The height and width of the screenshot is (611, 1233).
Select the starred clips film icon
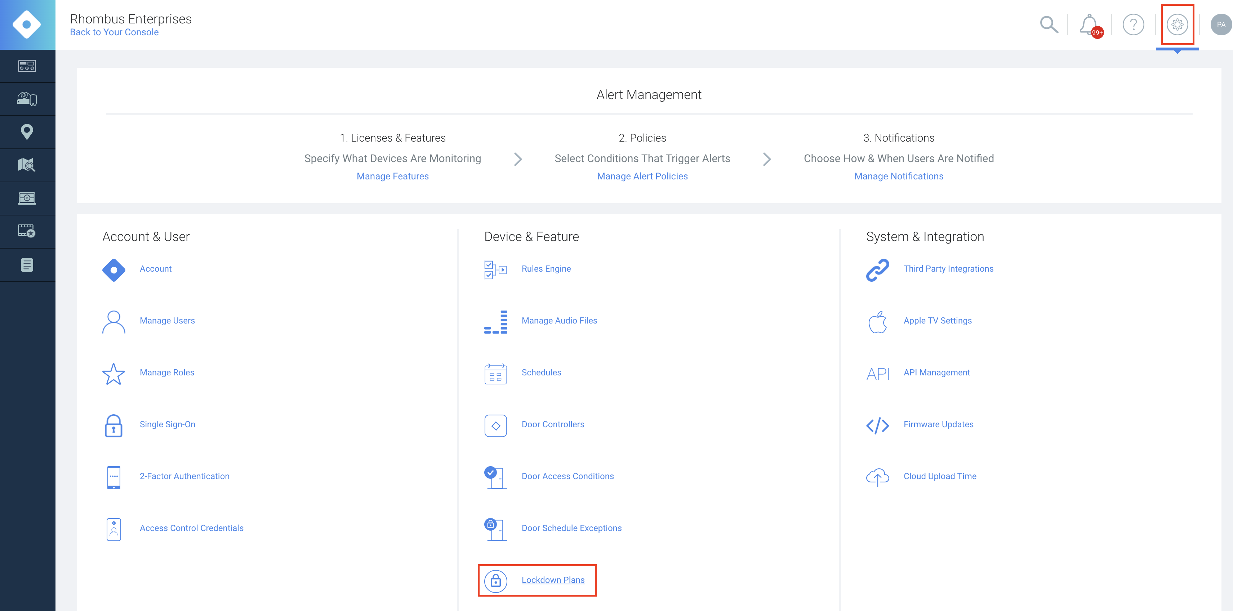(x=27, y=231)
